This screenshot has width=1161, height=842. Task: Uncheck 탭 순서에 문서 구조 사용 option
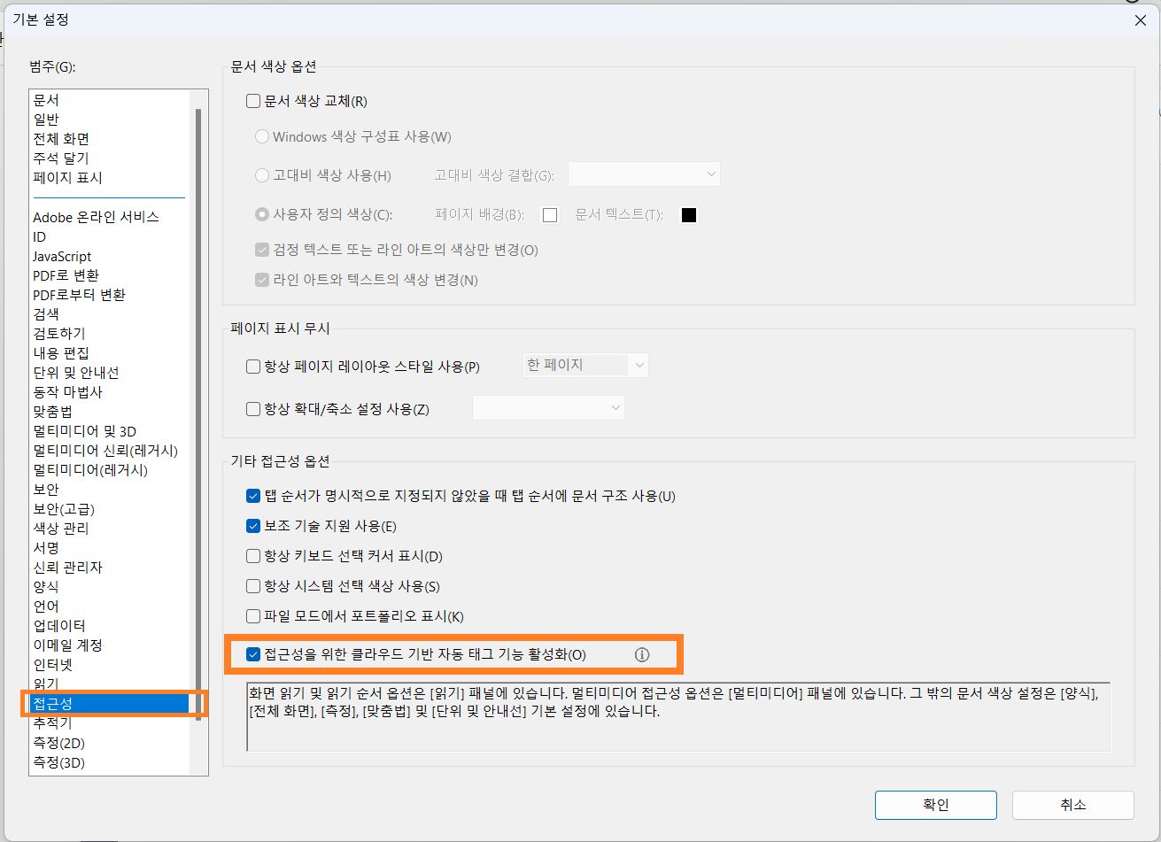[252, 496]
